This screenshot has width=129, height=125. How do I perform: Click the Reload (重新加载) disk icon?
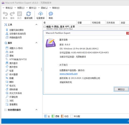click(28, 14)
